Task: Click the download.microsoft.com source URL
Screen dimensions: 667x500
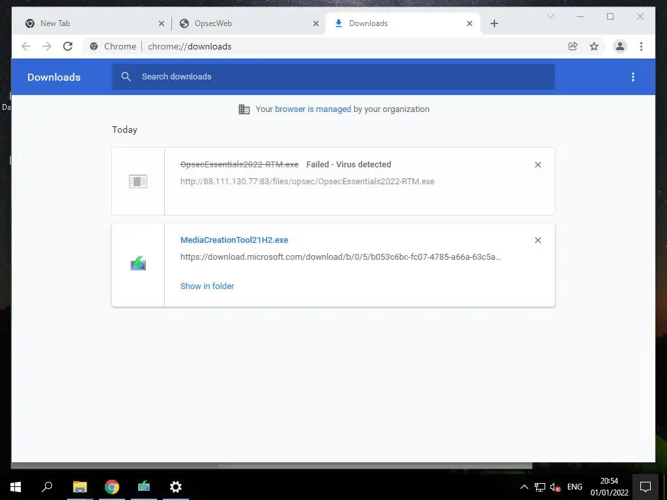Action: click(x=341, y=257)
